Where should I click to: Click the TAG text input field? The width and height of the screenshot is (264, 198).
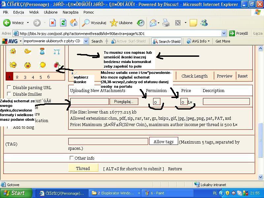pos(108,142)
